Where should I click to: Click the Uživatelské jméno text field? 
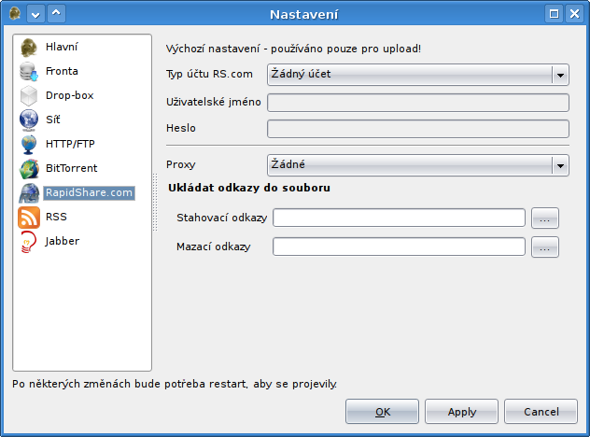click(x=417, y=103)
